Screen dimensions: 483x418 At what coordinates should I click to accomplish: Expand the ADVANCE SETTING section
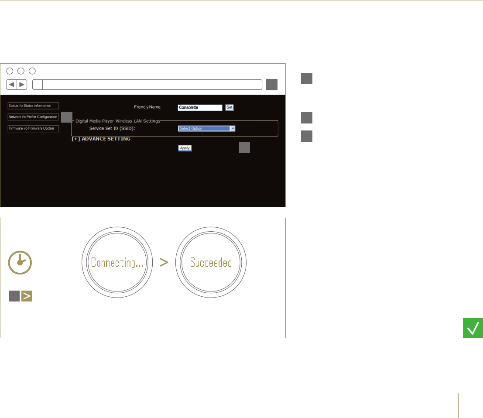coord(101,139)
